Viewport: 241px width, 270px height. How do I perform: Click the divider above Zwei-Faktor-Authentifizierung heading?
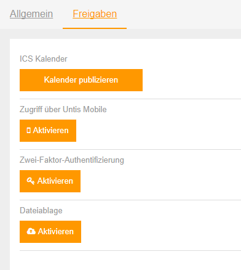point(130,149)
